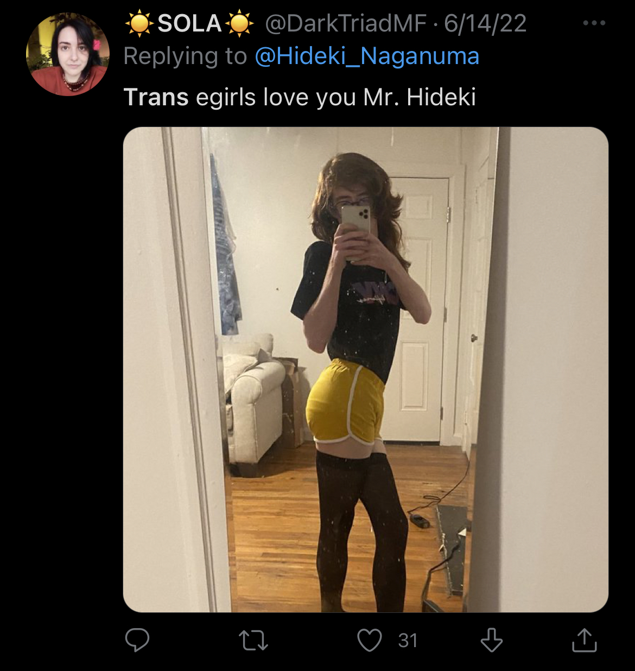Image resolution: width=635 pixels, height=671 pixels.
Task: Select the tweet text about Mr. Hideki
Action: [x=300, y=98]
